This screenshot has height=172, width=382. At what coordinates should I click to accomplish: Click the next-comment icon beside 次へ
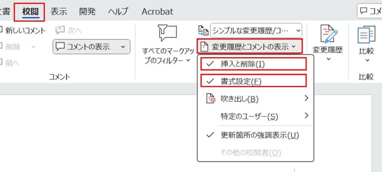pyautogui.click(x=59, y=31)
